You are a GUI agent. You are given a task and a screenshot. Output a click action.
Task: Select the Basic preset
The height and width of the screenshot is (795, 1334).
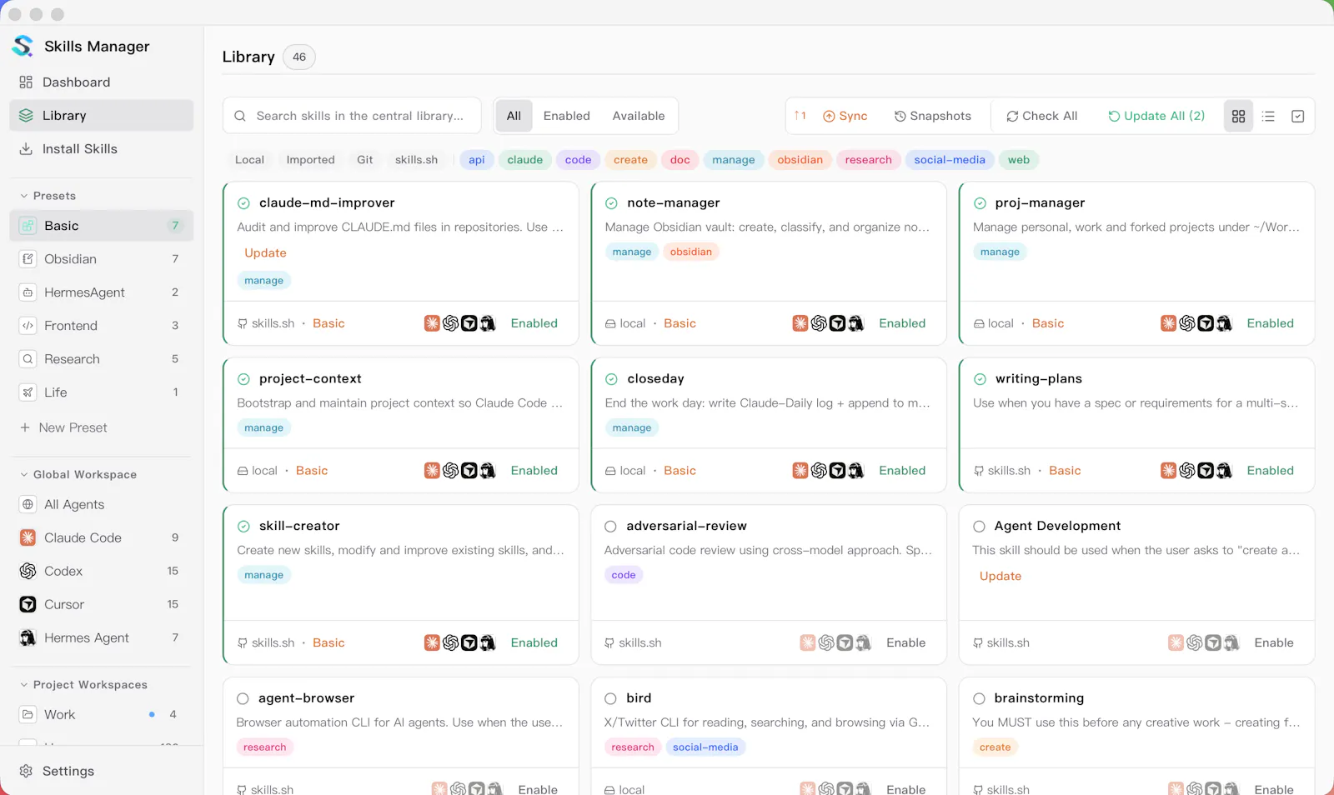click(101, 226)
